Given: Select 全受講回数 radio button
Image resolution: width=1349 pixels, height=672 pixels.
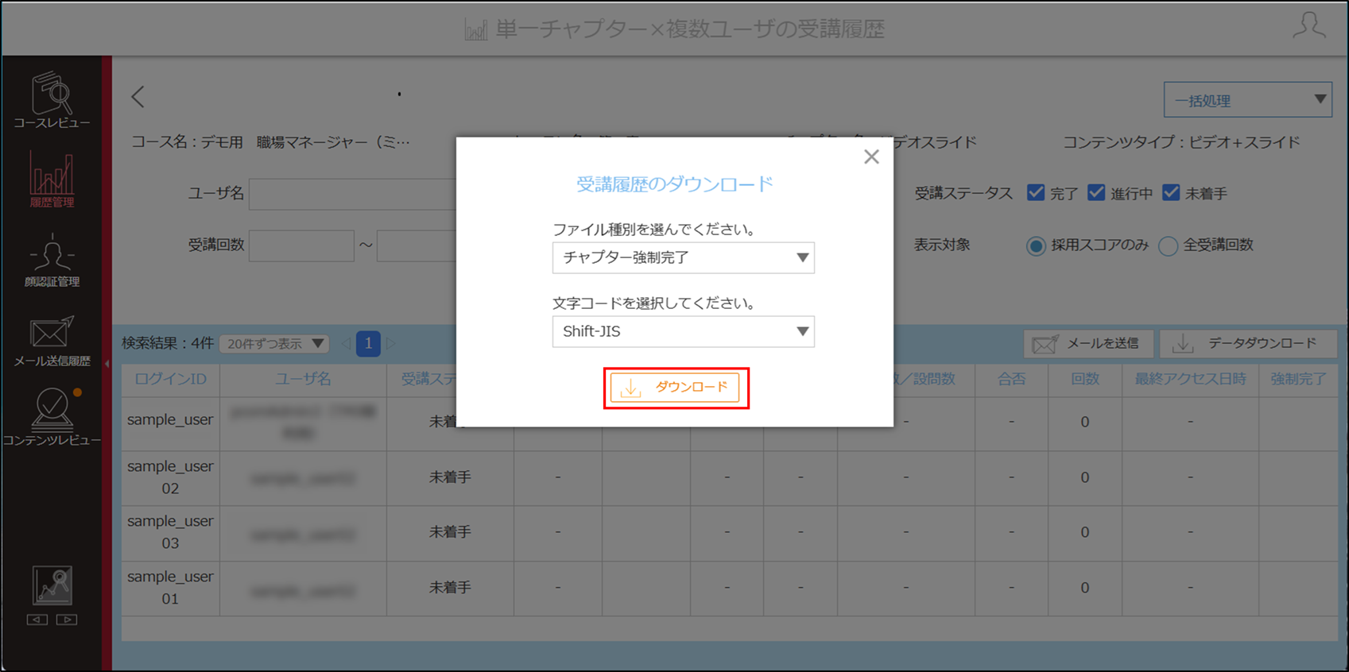Looking at the screenshot, I should click(1168, 245).
